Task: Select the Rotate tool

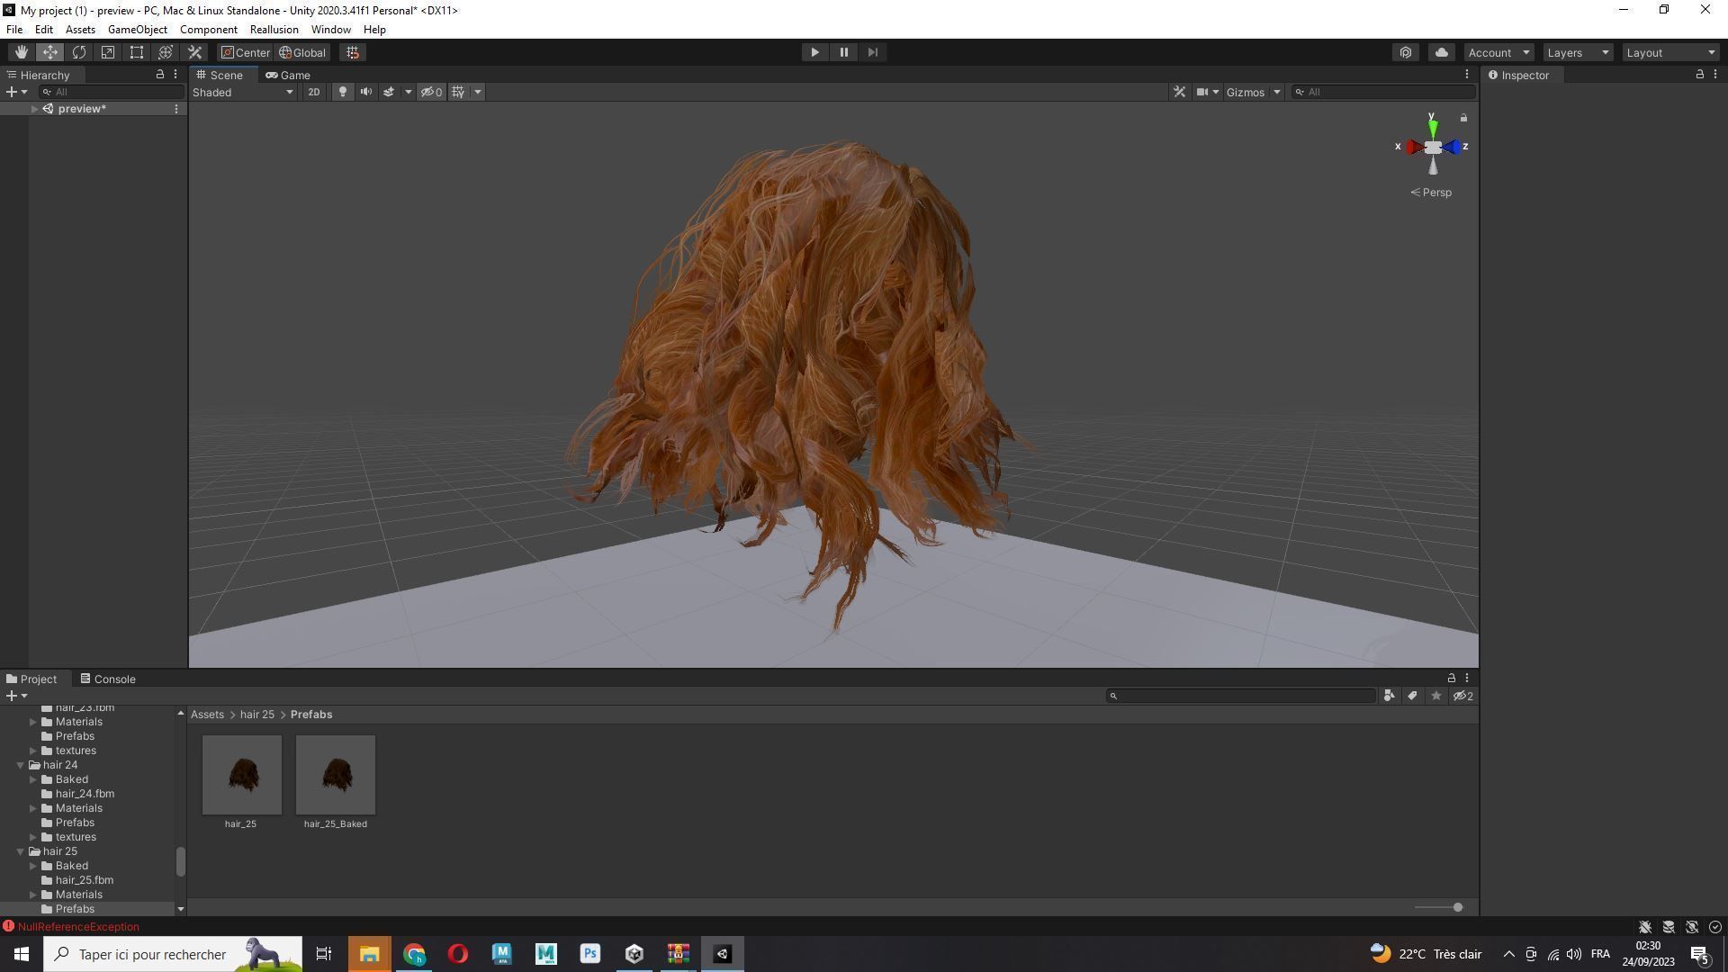Action: pos(79,52)
